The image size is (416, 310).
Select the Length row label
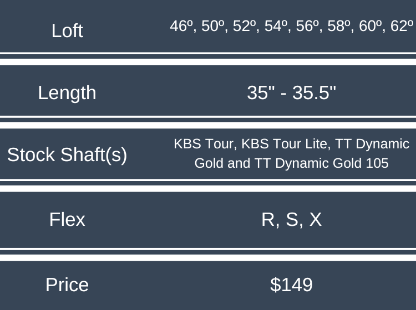coord(67,92)
